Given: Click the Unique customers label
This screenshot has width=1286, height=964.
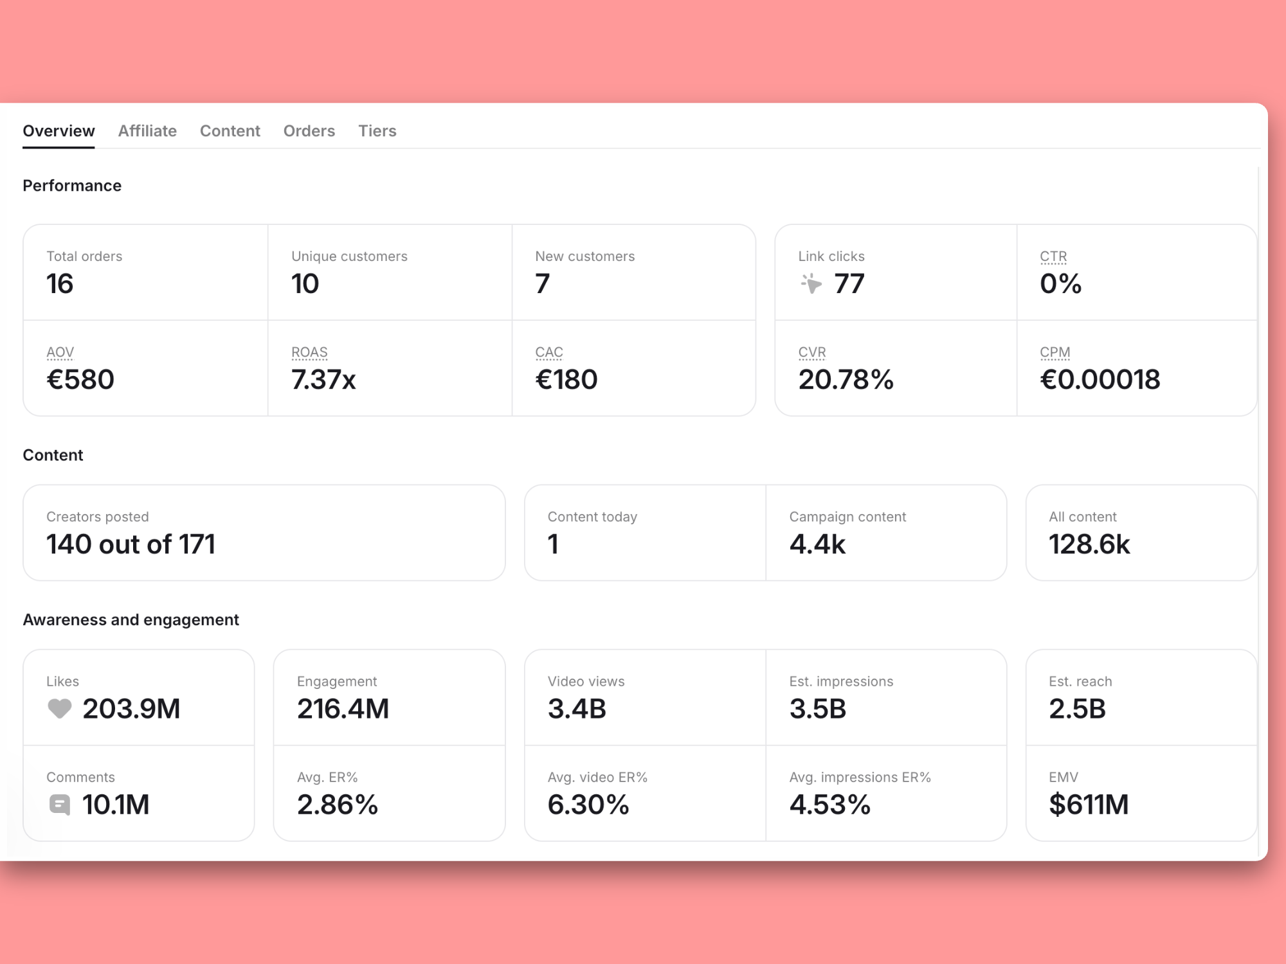Looking at the screenshot, I should (x=349, y=256).
